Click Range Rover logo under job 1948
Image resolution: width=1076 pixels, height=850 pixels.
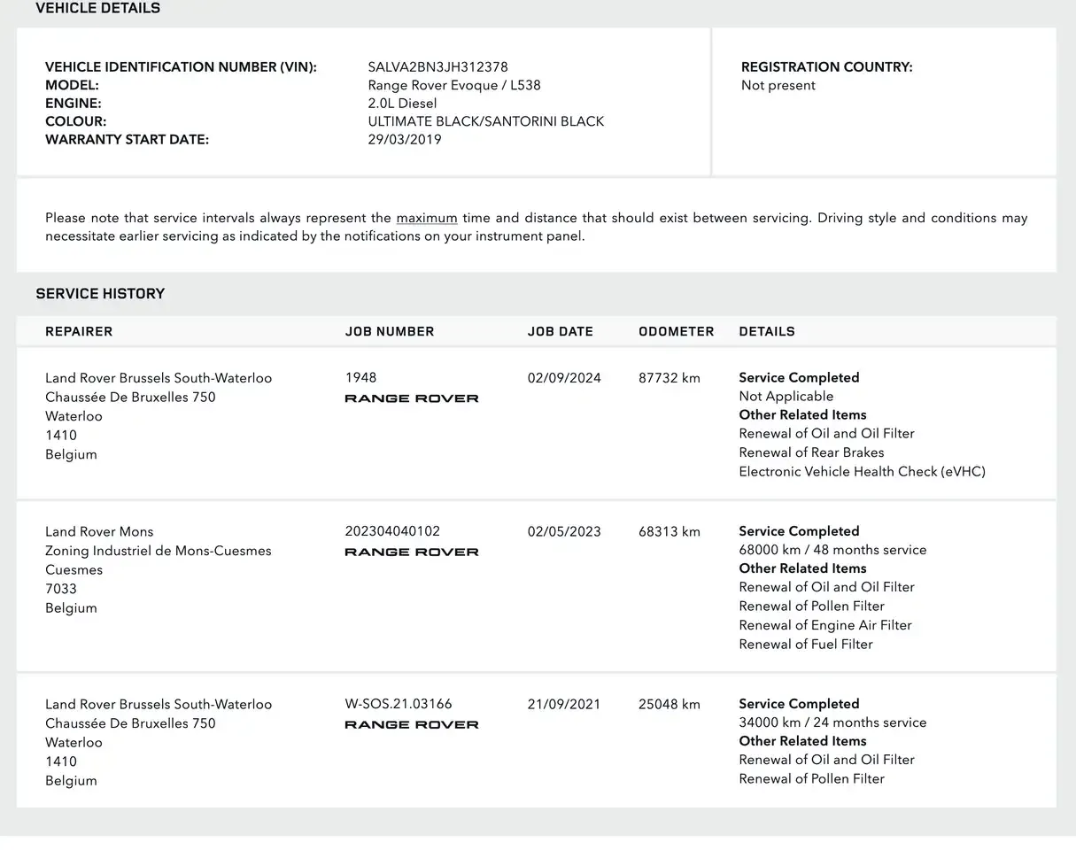(x=411, y=398)
